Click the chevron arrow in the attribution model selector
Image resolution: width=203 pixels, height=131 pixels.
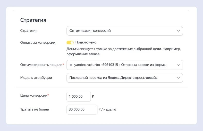coord(178,78)
